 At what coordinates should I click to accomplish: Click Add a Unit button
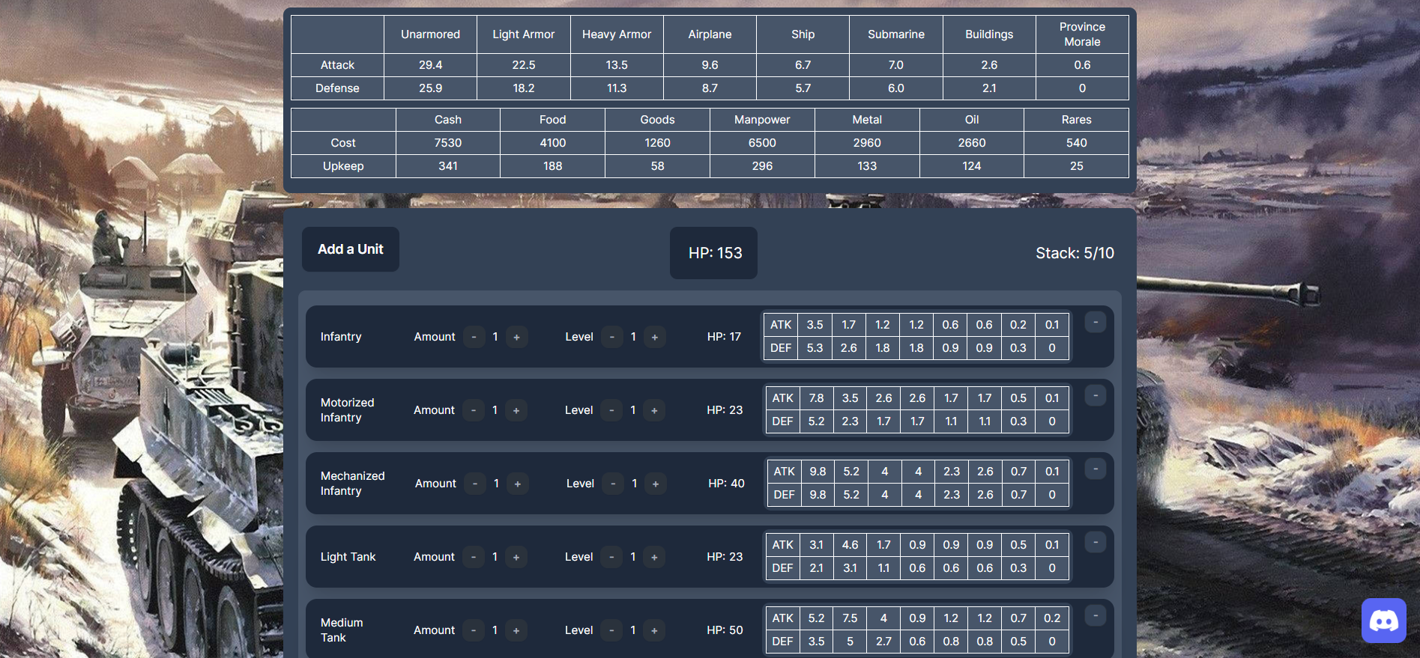[350, 249]
